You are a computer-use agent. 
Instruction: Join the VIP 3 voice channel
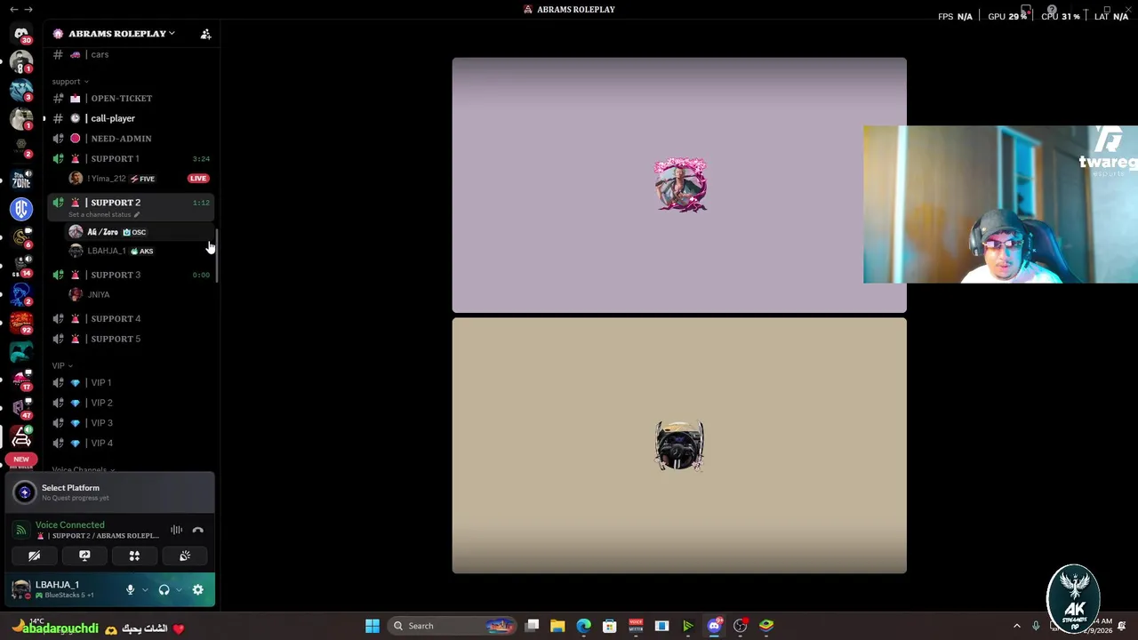[x=132, y=423]
